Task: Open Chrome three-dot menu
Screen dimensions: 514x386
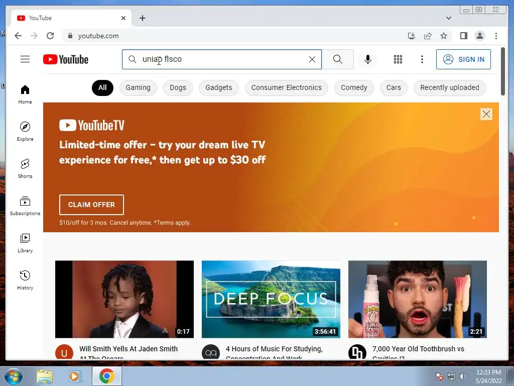Action: coord(496,36)
